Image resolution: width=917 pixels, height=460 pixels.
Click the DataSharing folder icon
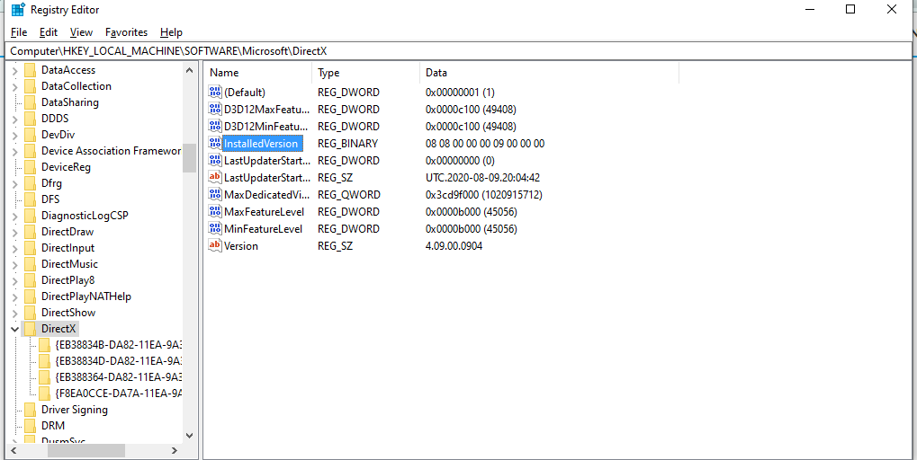point(31,102)
